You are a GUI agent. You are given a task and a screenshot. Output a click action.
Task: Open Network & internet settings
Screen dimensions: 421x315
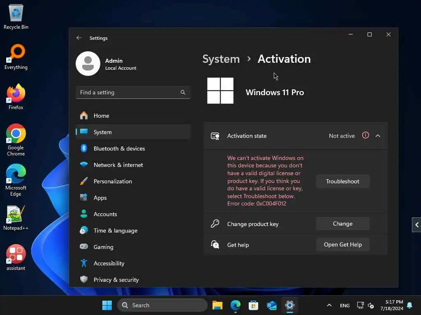[x=133, y=165]
